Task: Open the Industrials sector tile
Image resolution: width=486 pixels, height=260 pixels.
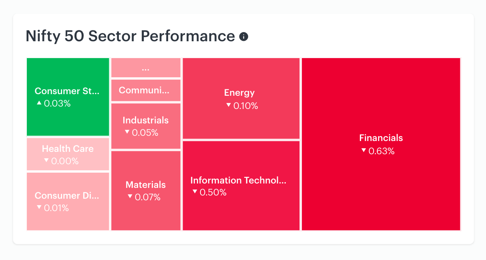Action: (x=146, y=126)
